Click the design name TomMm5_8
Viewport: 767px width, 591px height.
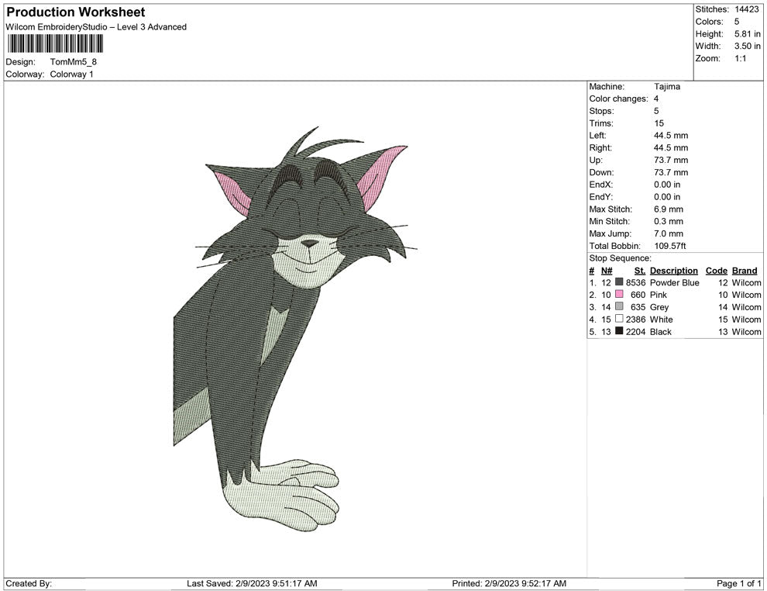(74, 62)
